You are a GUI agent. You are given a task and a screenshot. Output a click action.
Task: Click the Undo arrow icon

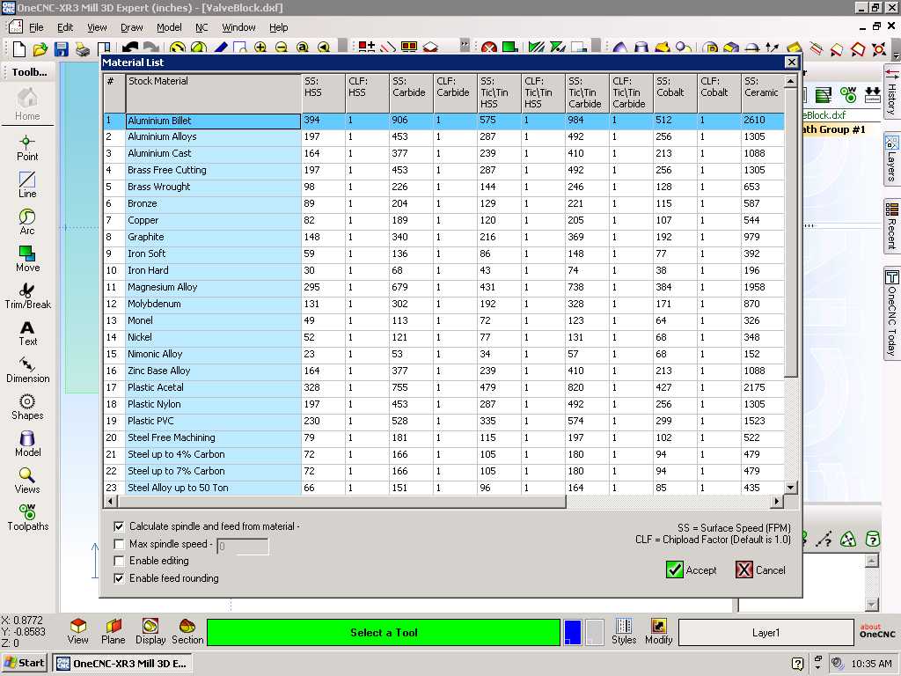(x=130, y=48)
